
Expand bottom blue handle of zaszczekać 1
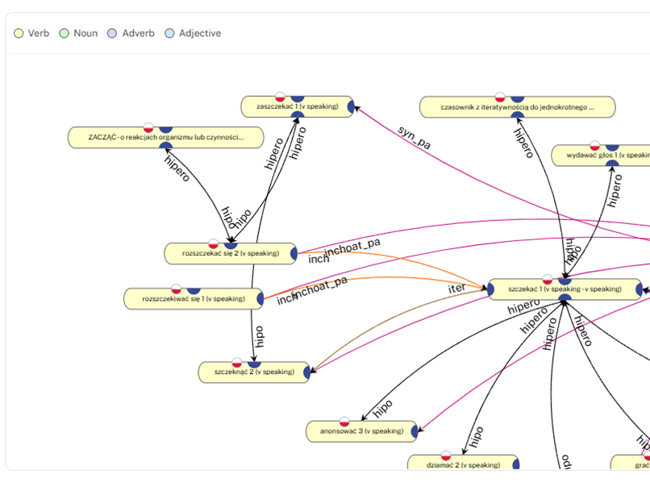click(298, 114)
